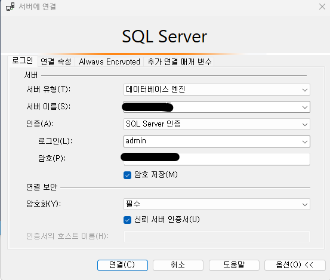
Task: Click the server connection icon in title bar
Action: pos(10,7)
